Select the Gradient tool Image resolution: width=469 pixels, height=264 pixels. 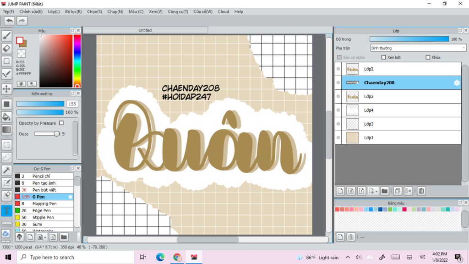6,130
